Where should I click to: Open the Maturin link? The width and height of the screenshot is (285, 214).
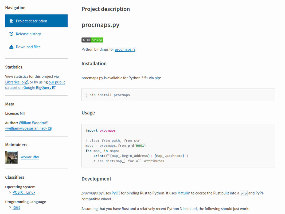pyautogui.click(x=184, y=193)
